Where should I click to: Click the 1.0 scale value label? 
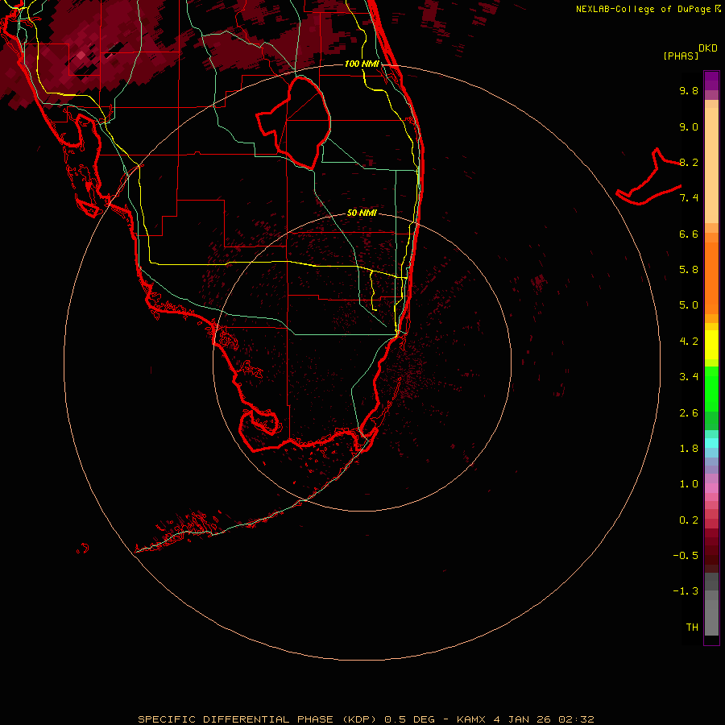(689, 484)
